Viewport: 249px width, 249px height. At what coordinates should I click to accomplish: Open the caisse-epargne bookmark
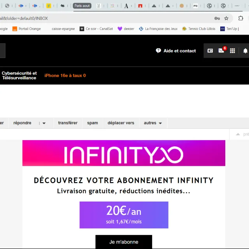click(63, 29)
